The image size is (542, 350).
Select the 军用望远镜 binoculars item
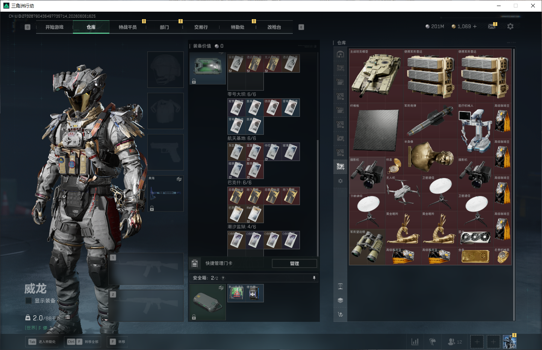click(x=367, y=247)
